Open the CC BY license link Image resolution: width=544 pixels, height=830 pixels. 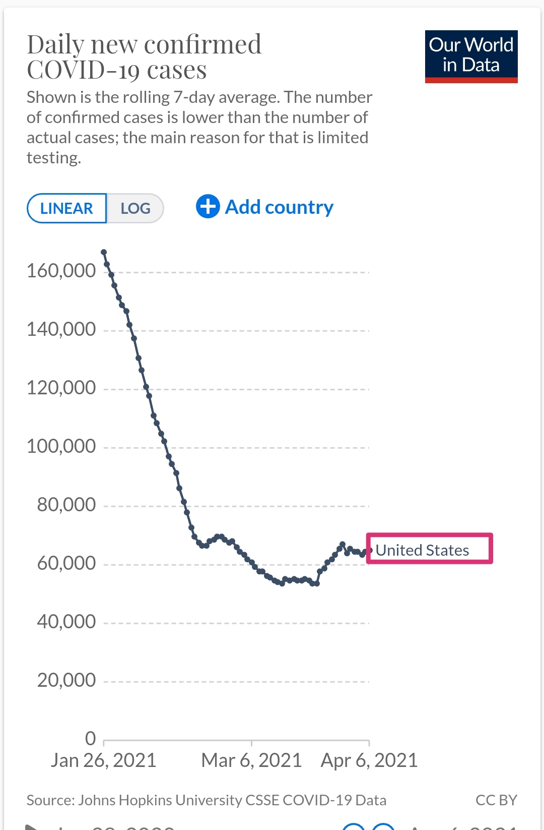[x=496, y=800]
